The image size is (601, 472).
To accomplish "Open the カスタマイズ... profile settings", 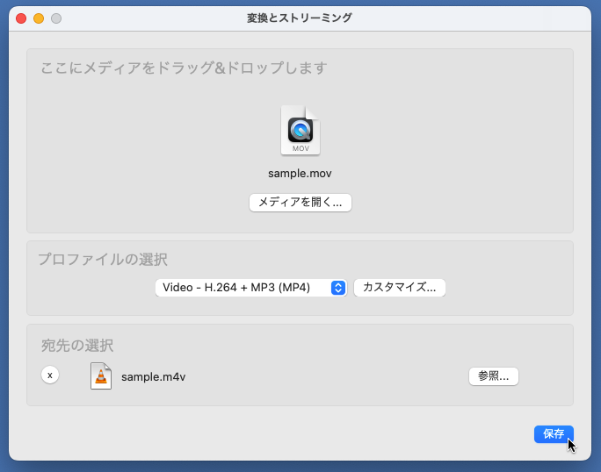I will [400, 288].
